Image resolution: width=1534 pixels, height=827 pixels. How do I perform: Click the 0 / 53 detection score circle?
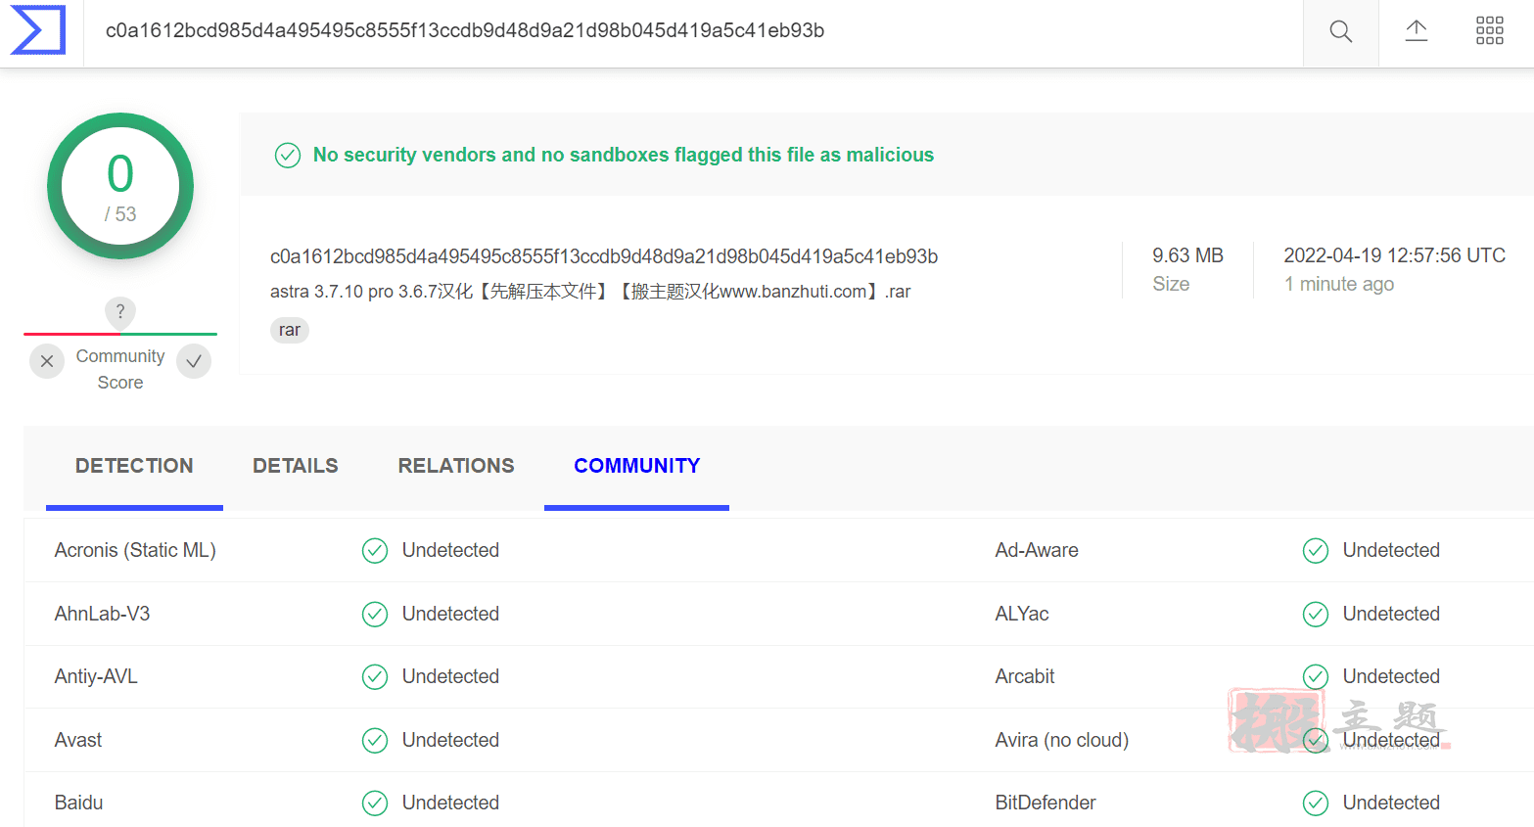pyautogui.click(x=120, y=186)
